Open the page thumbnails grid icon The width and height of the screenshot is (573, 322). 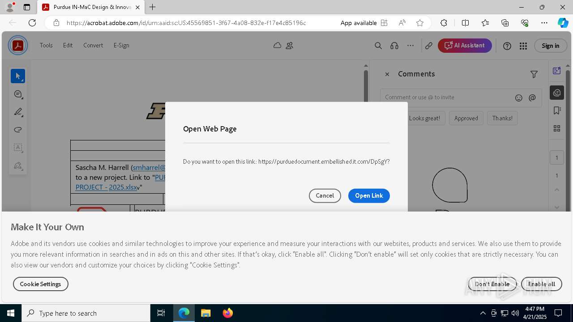pyautogui.click(x=557, y=128)
